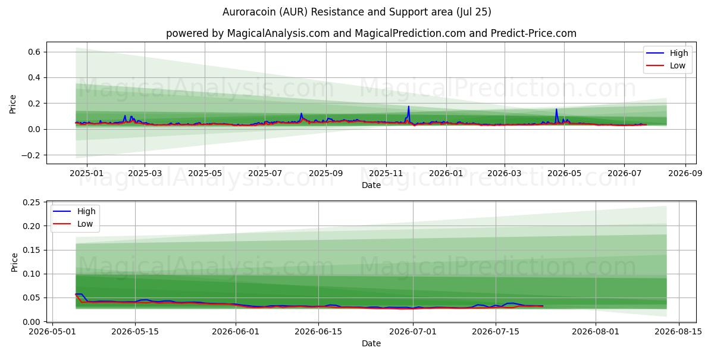Click the '2026-08-15' tick label on bottom chart
714x357 pixels.
pyautogui.click(x=677, y=333)
